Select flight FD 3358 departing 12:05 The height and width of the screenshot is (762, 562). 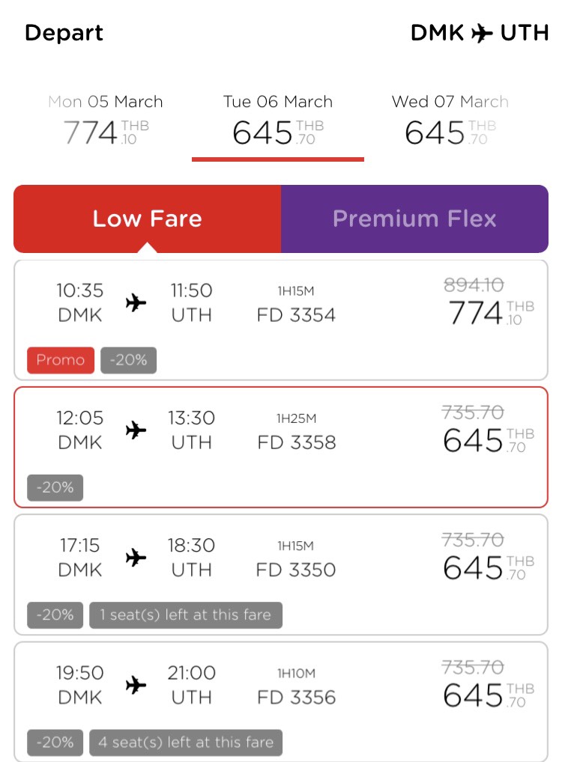click(281, 447)
